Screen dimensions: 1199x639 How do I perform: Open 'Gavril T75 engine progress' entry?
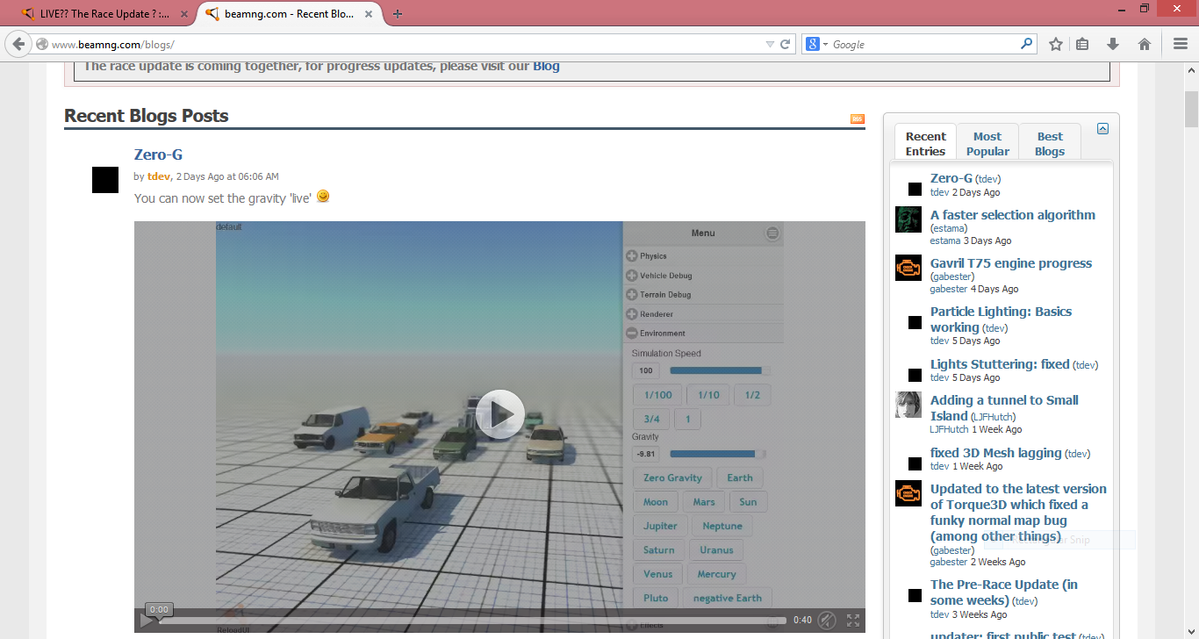pos(1011,263)
